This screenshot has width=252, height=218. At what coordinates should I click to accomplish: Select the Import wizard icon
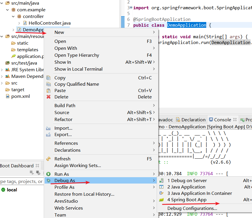click(x=49, y=128)
